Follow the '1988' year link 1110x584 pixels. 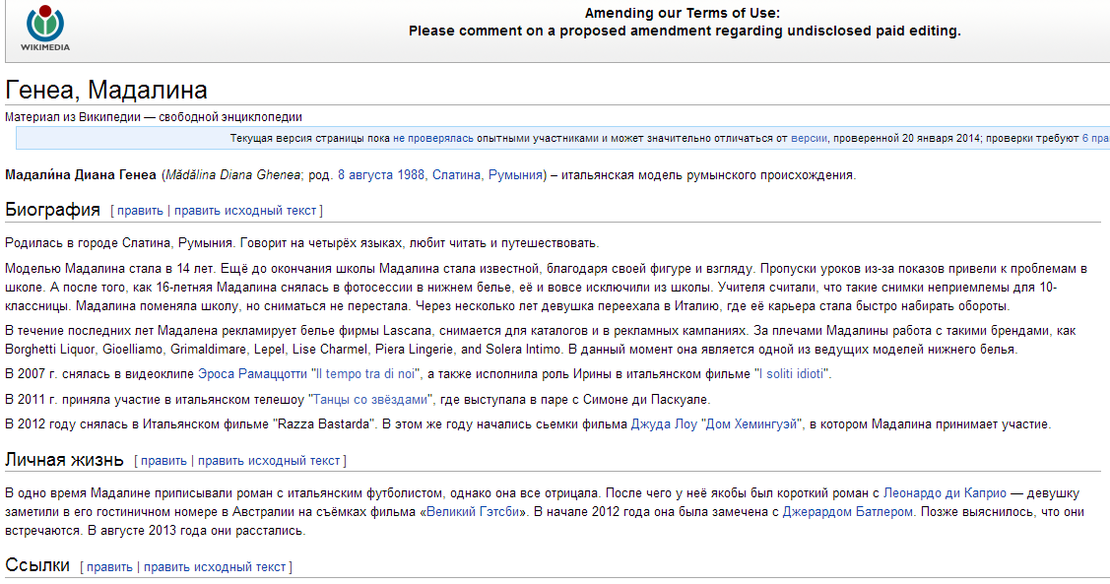point(411,175)
